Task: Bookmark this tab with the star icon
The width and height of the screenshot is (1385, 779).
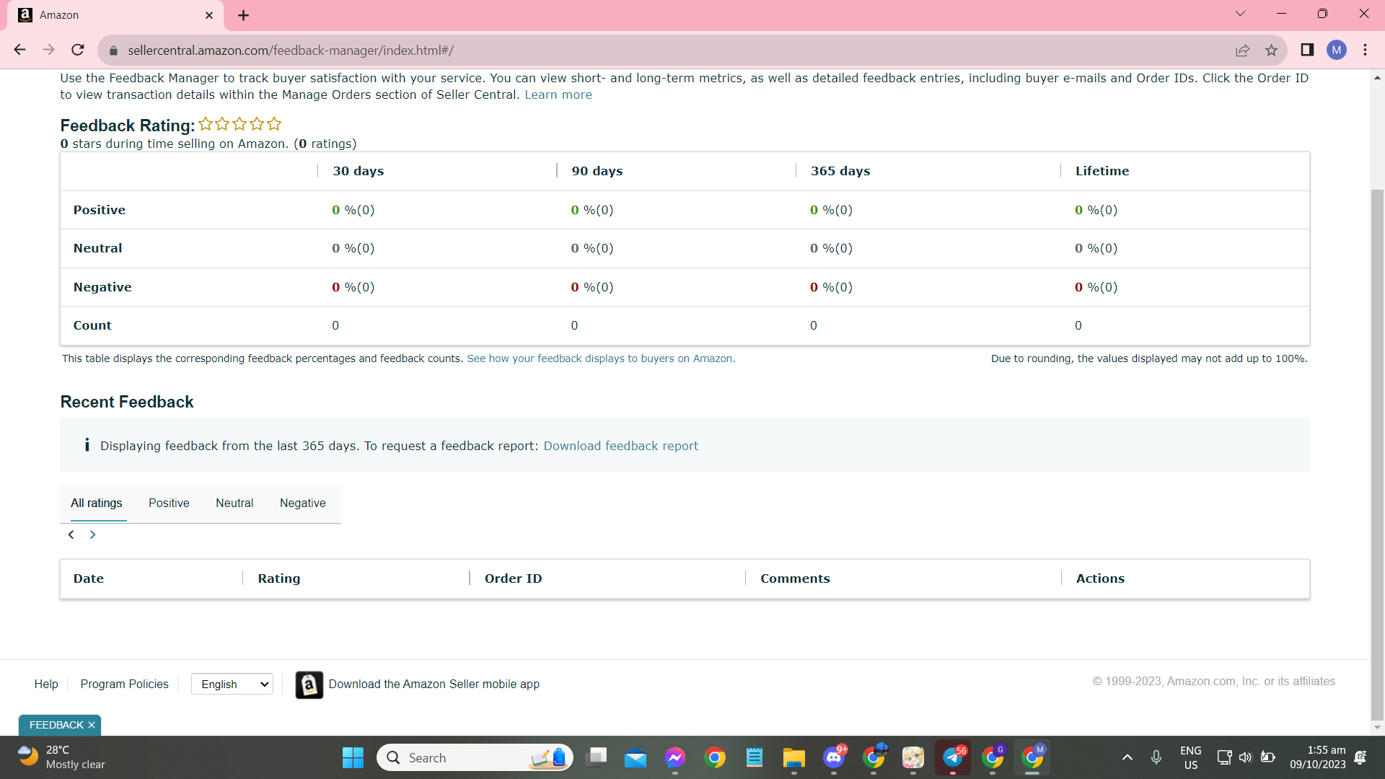Action: tap(1271, 50)
